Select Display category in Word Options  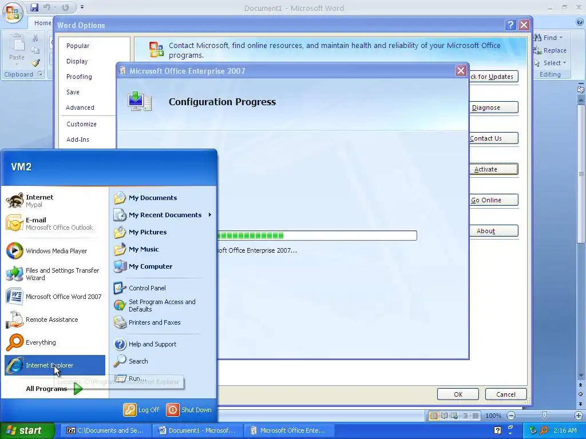pyautogui.click(x=77, y=61)
